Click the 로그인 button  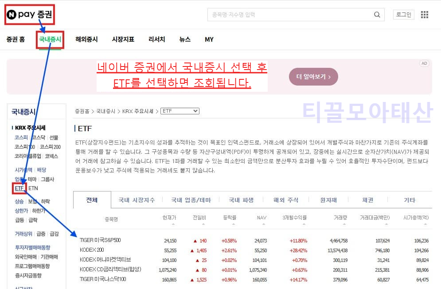(403, 14)
